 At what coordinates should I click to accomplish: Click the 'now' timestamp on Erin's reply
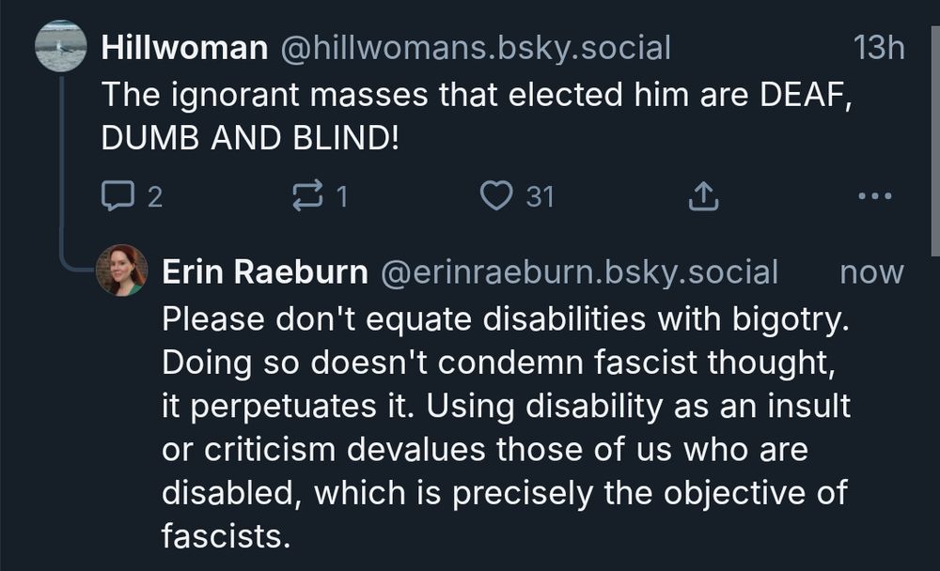tap(874, 271)
